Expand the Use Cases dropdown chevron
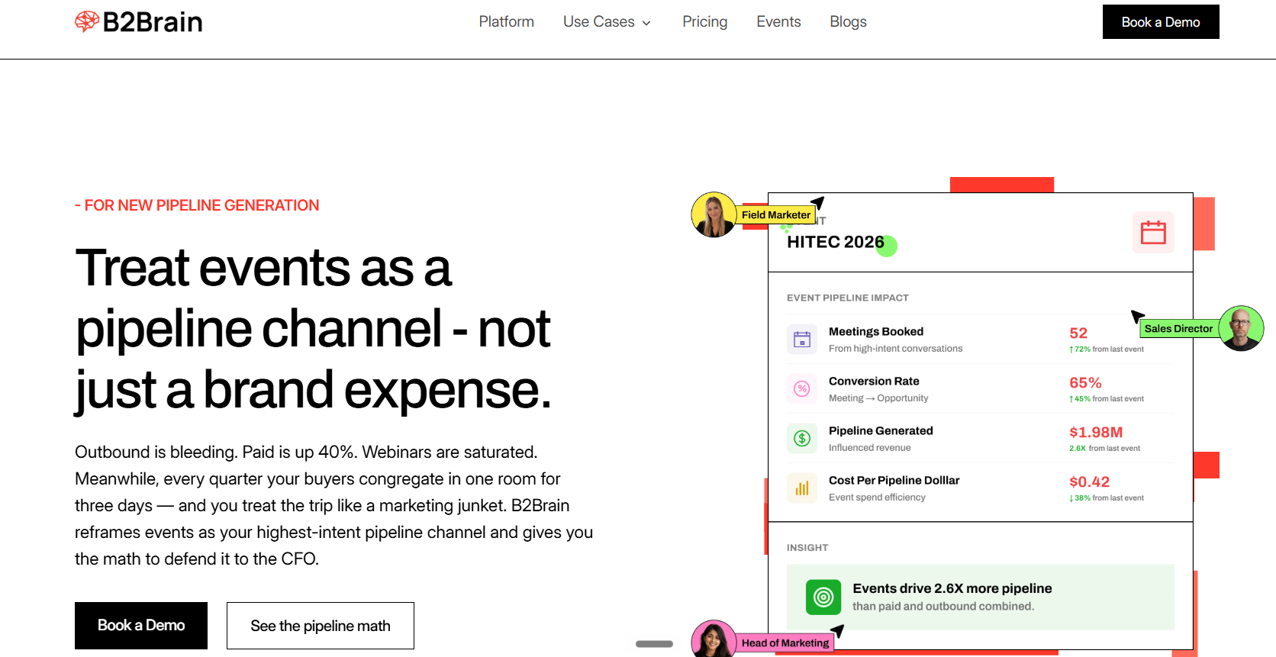 (x=646, y=23)
